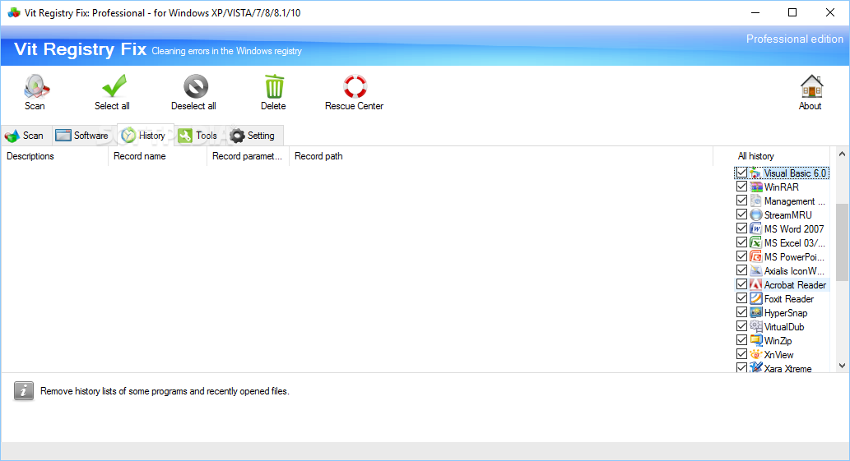Sort by Record name column header
The height and width of the screenshot is (461, 850).
tap(157, 156)
